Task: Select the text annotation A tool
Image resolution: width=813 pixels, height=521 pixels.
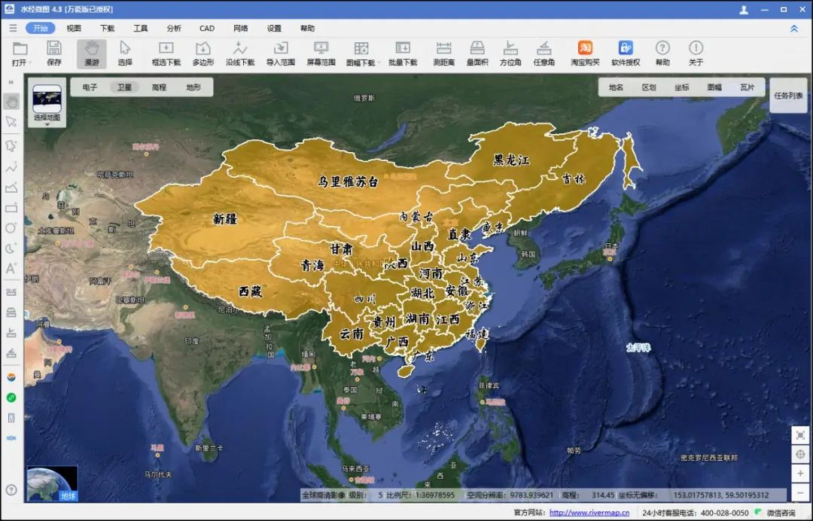Action: [11, 268]
